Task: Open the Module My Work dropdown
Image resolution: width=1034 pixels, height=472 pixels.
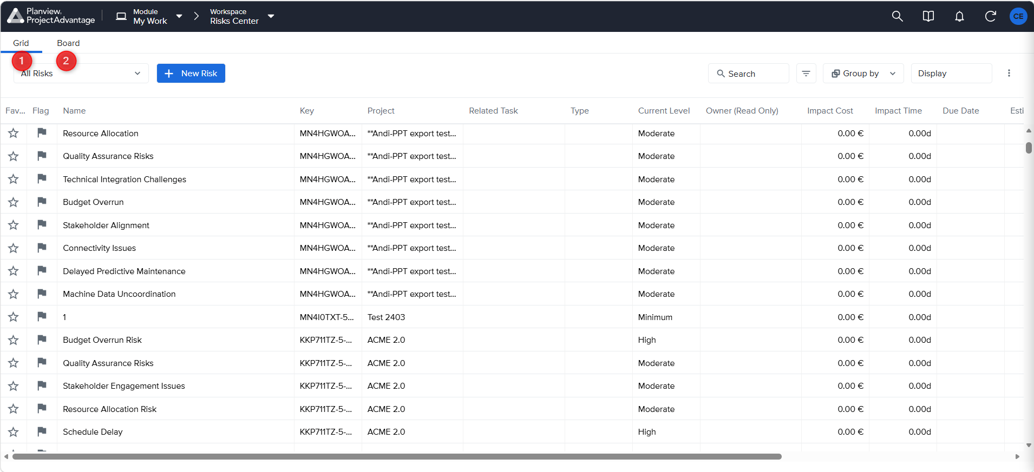Action: click(149, 16)
